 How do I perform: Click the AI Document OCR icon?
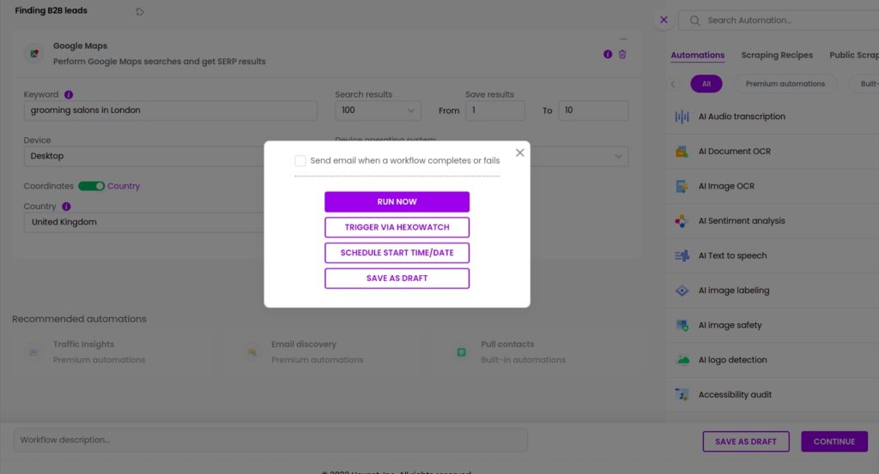pos(682,151)
